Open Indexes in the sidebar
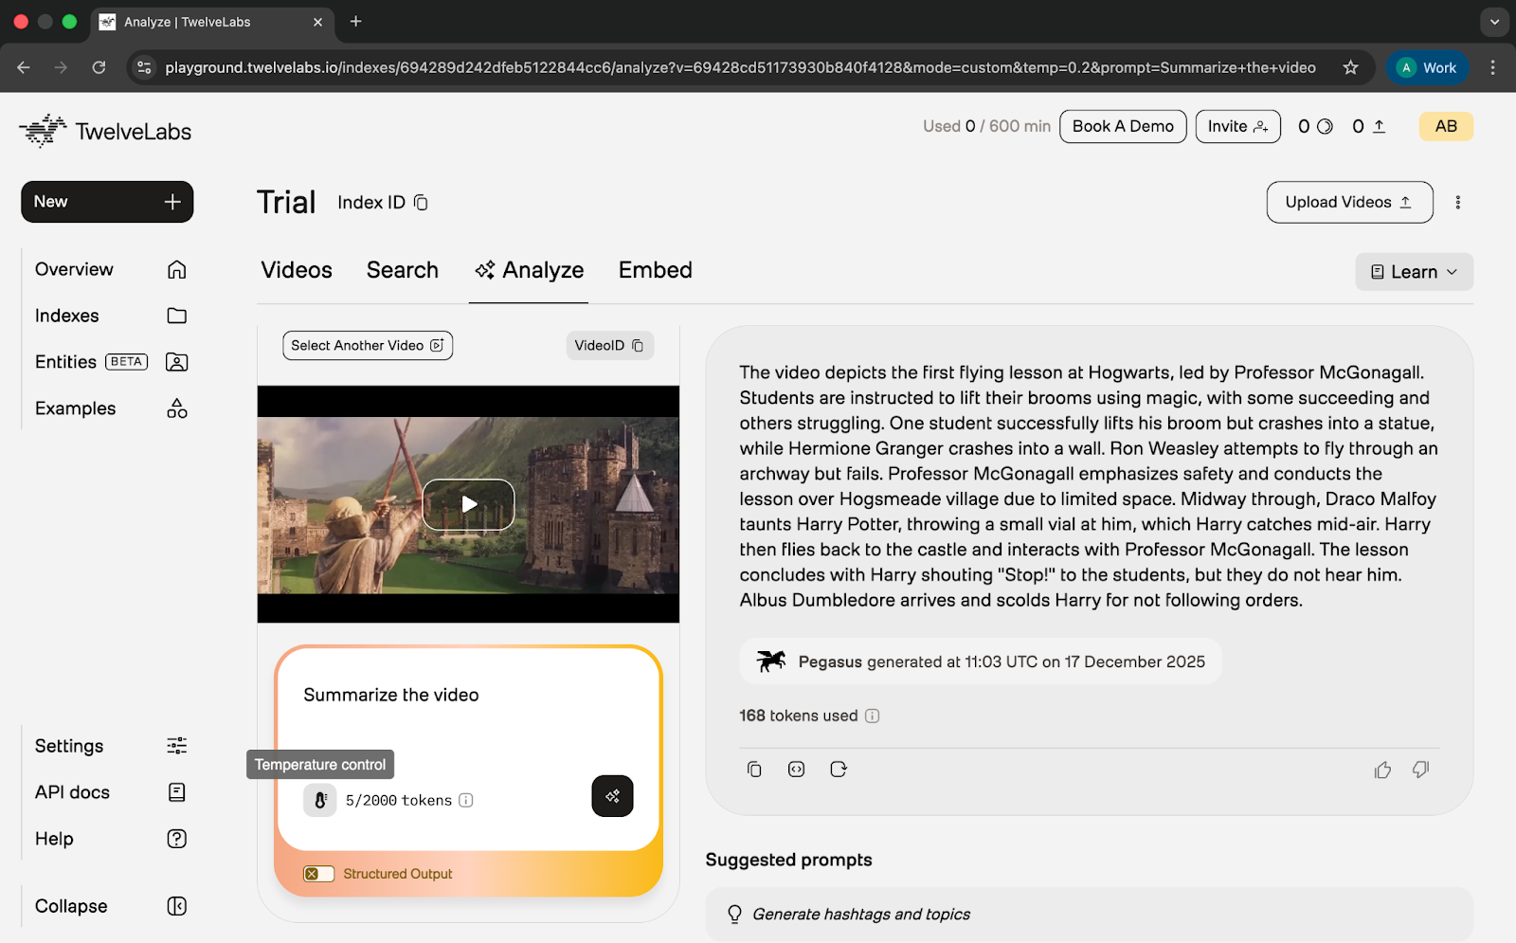Screen dimensions: 1516x943 coord(66,316)
